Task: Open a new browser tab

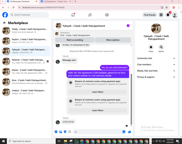Action: [75, 1]
